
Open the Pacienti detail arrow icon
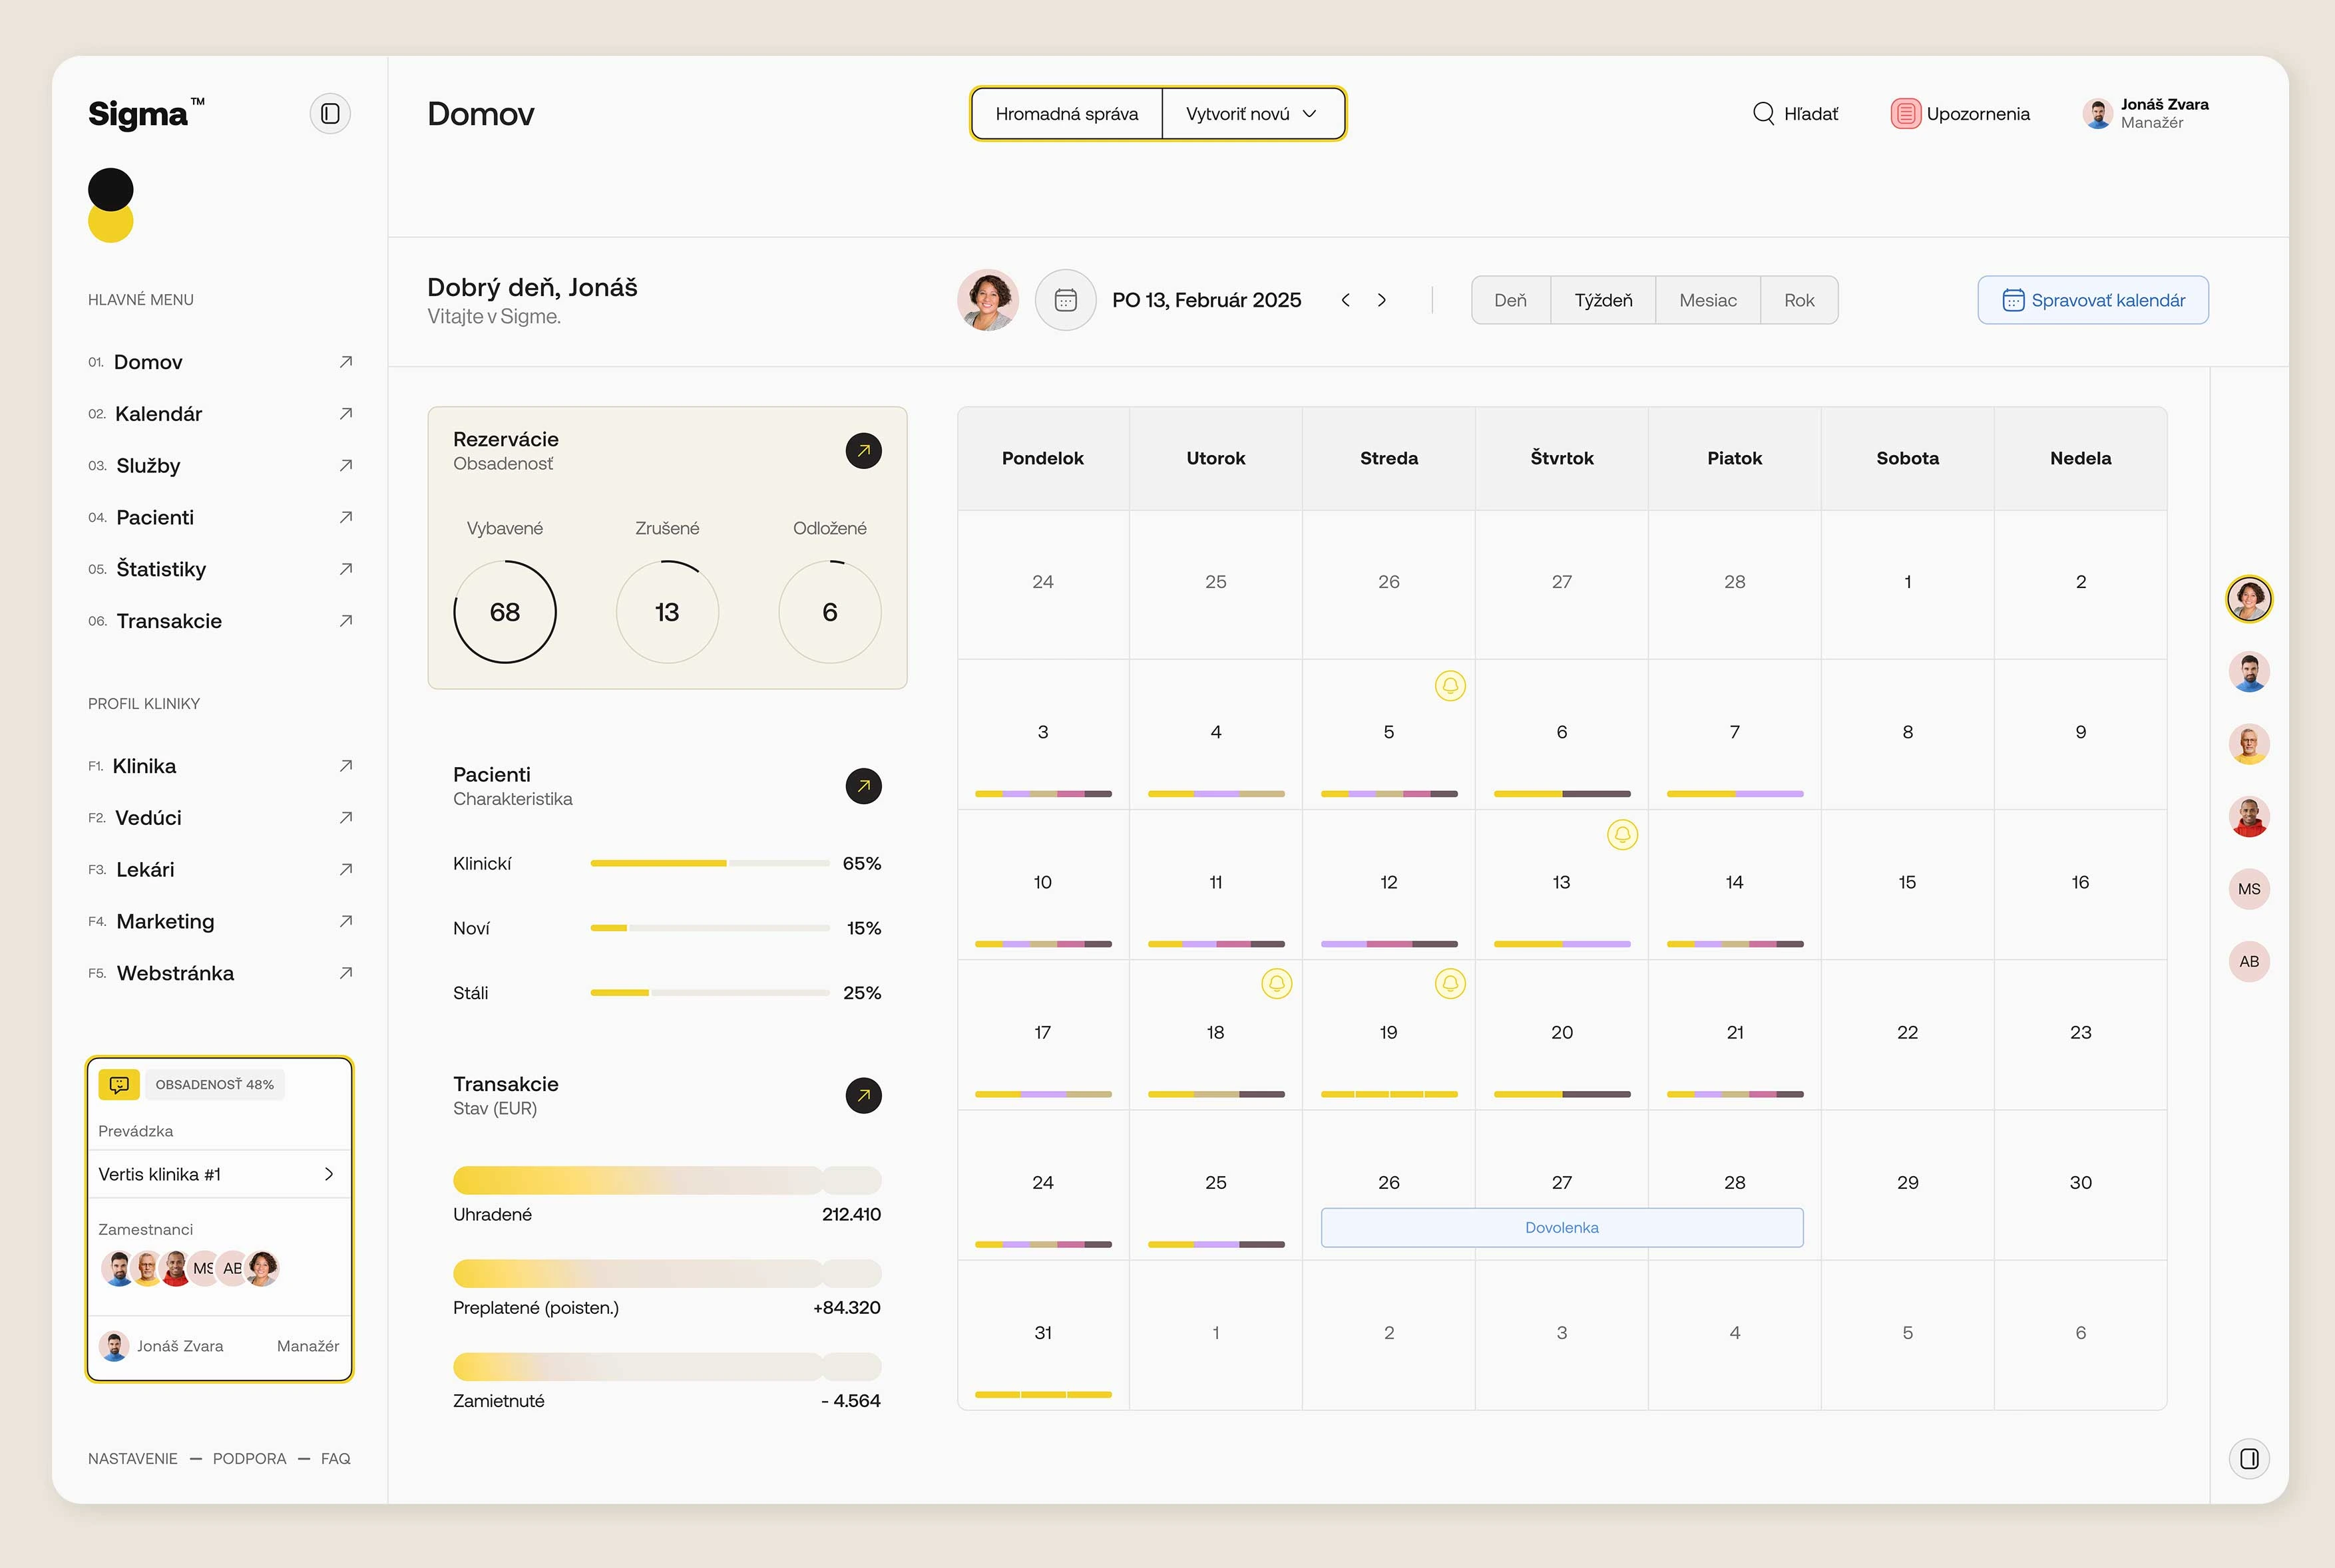863,786
